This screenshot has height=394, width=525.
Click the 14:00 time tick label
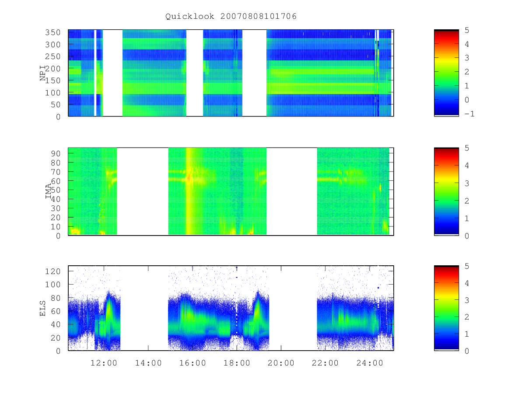tap(148, 363)
